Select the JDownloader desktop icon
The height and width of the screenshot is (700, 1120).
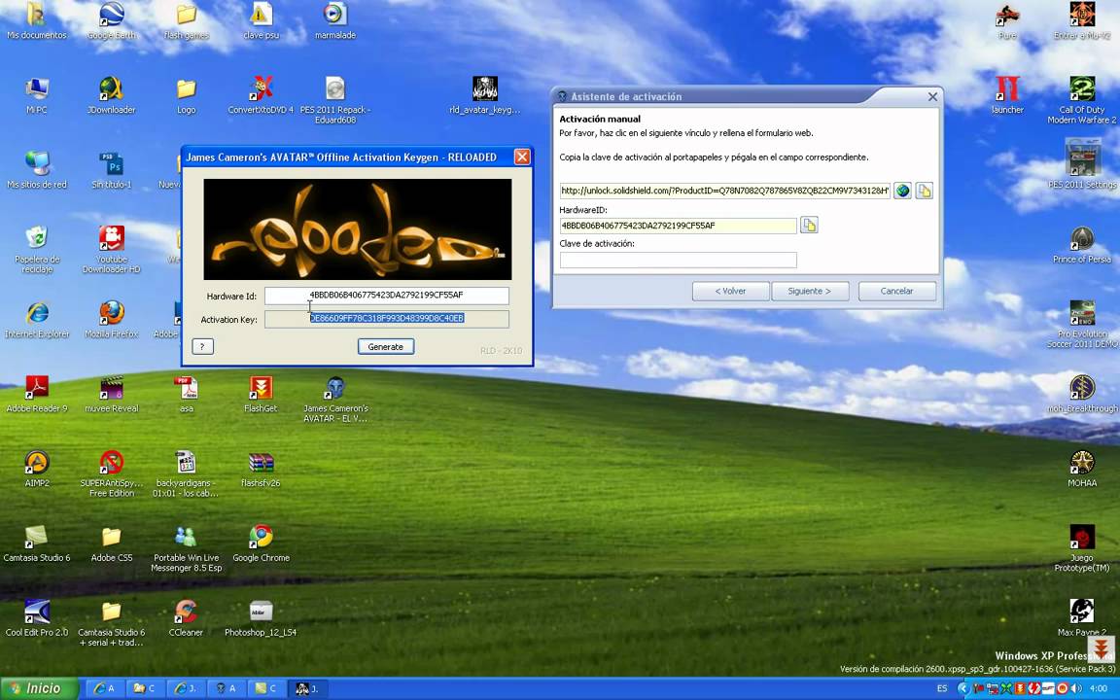(x=112, y=95)
